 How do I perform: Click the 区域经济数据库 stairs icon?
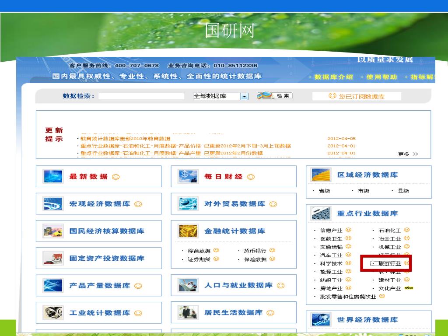click(x=321, y=175)
